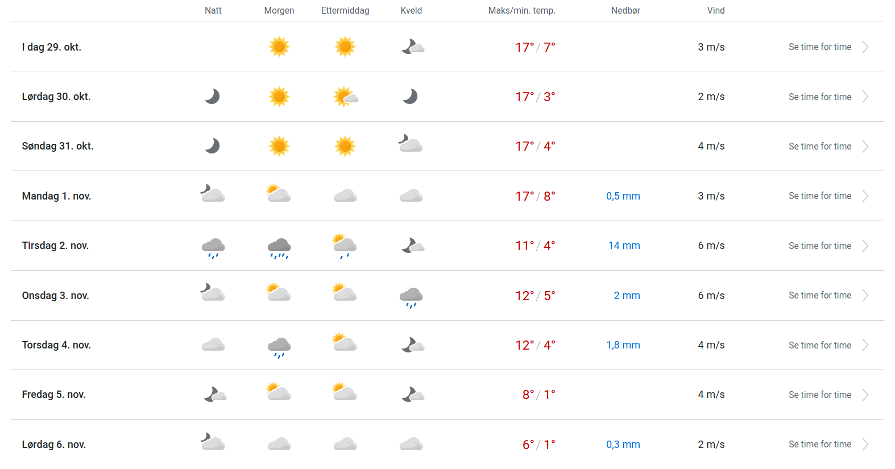Click the Maks/min. temp. column header
The image size is (895, 469).
click(x=521, y=11)
